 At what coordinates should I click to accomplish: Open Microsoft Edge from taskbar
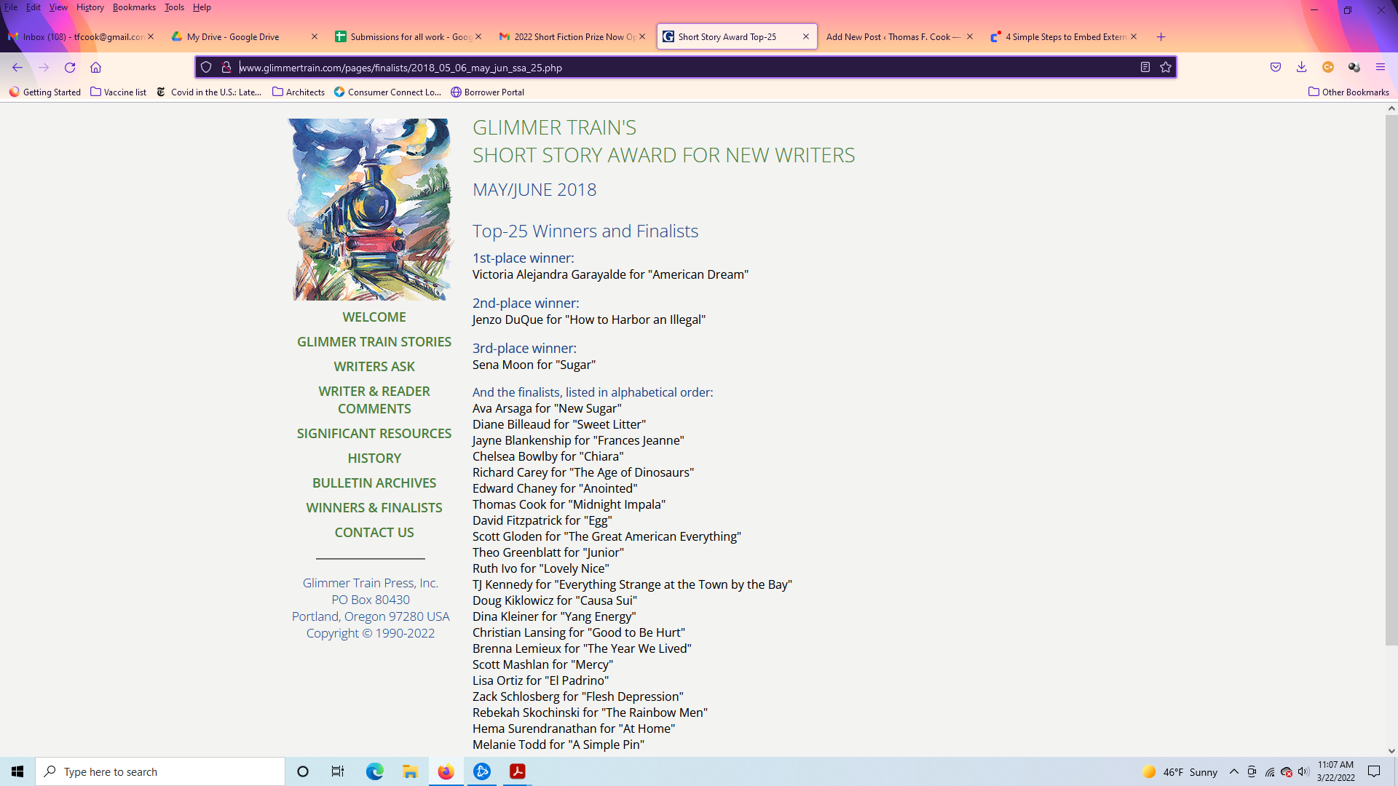tap(374, 771)
